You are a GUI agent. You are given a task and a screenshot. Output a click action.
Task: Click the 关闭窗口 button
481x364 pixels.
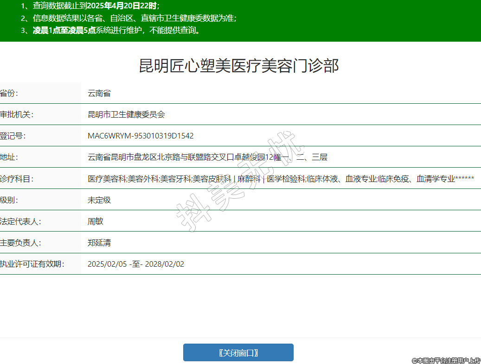(238, 352)
